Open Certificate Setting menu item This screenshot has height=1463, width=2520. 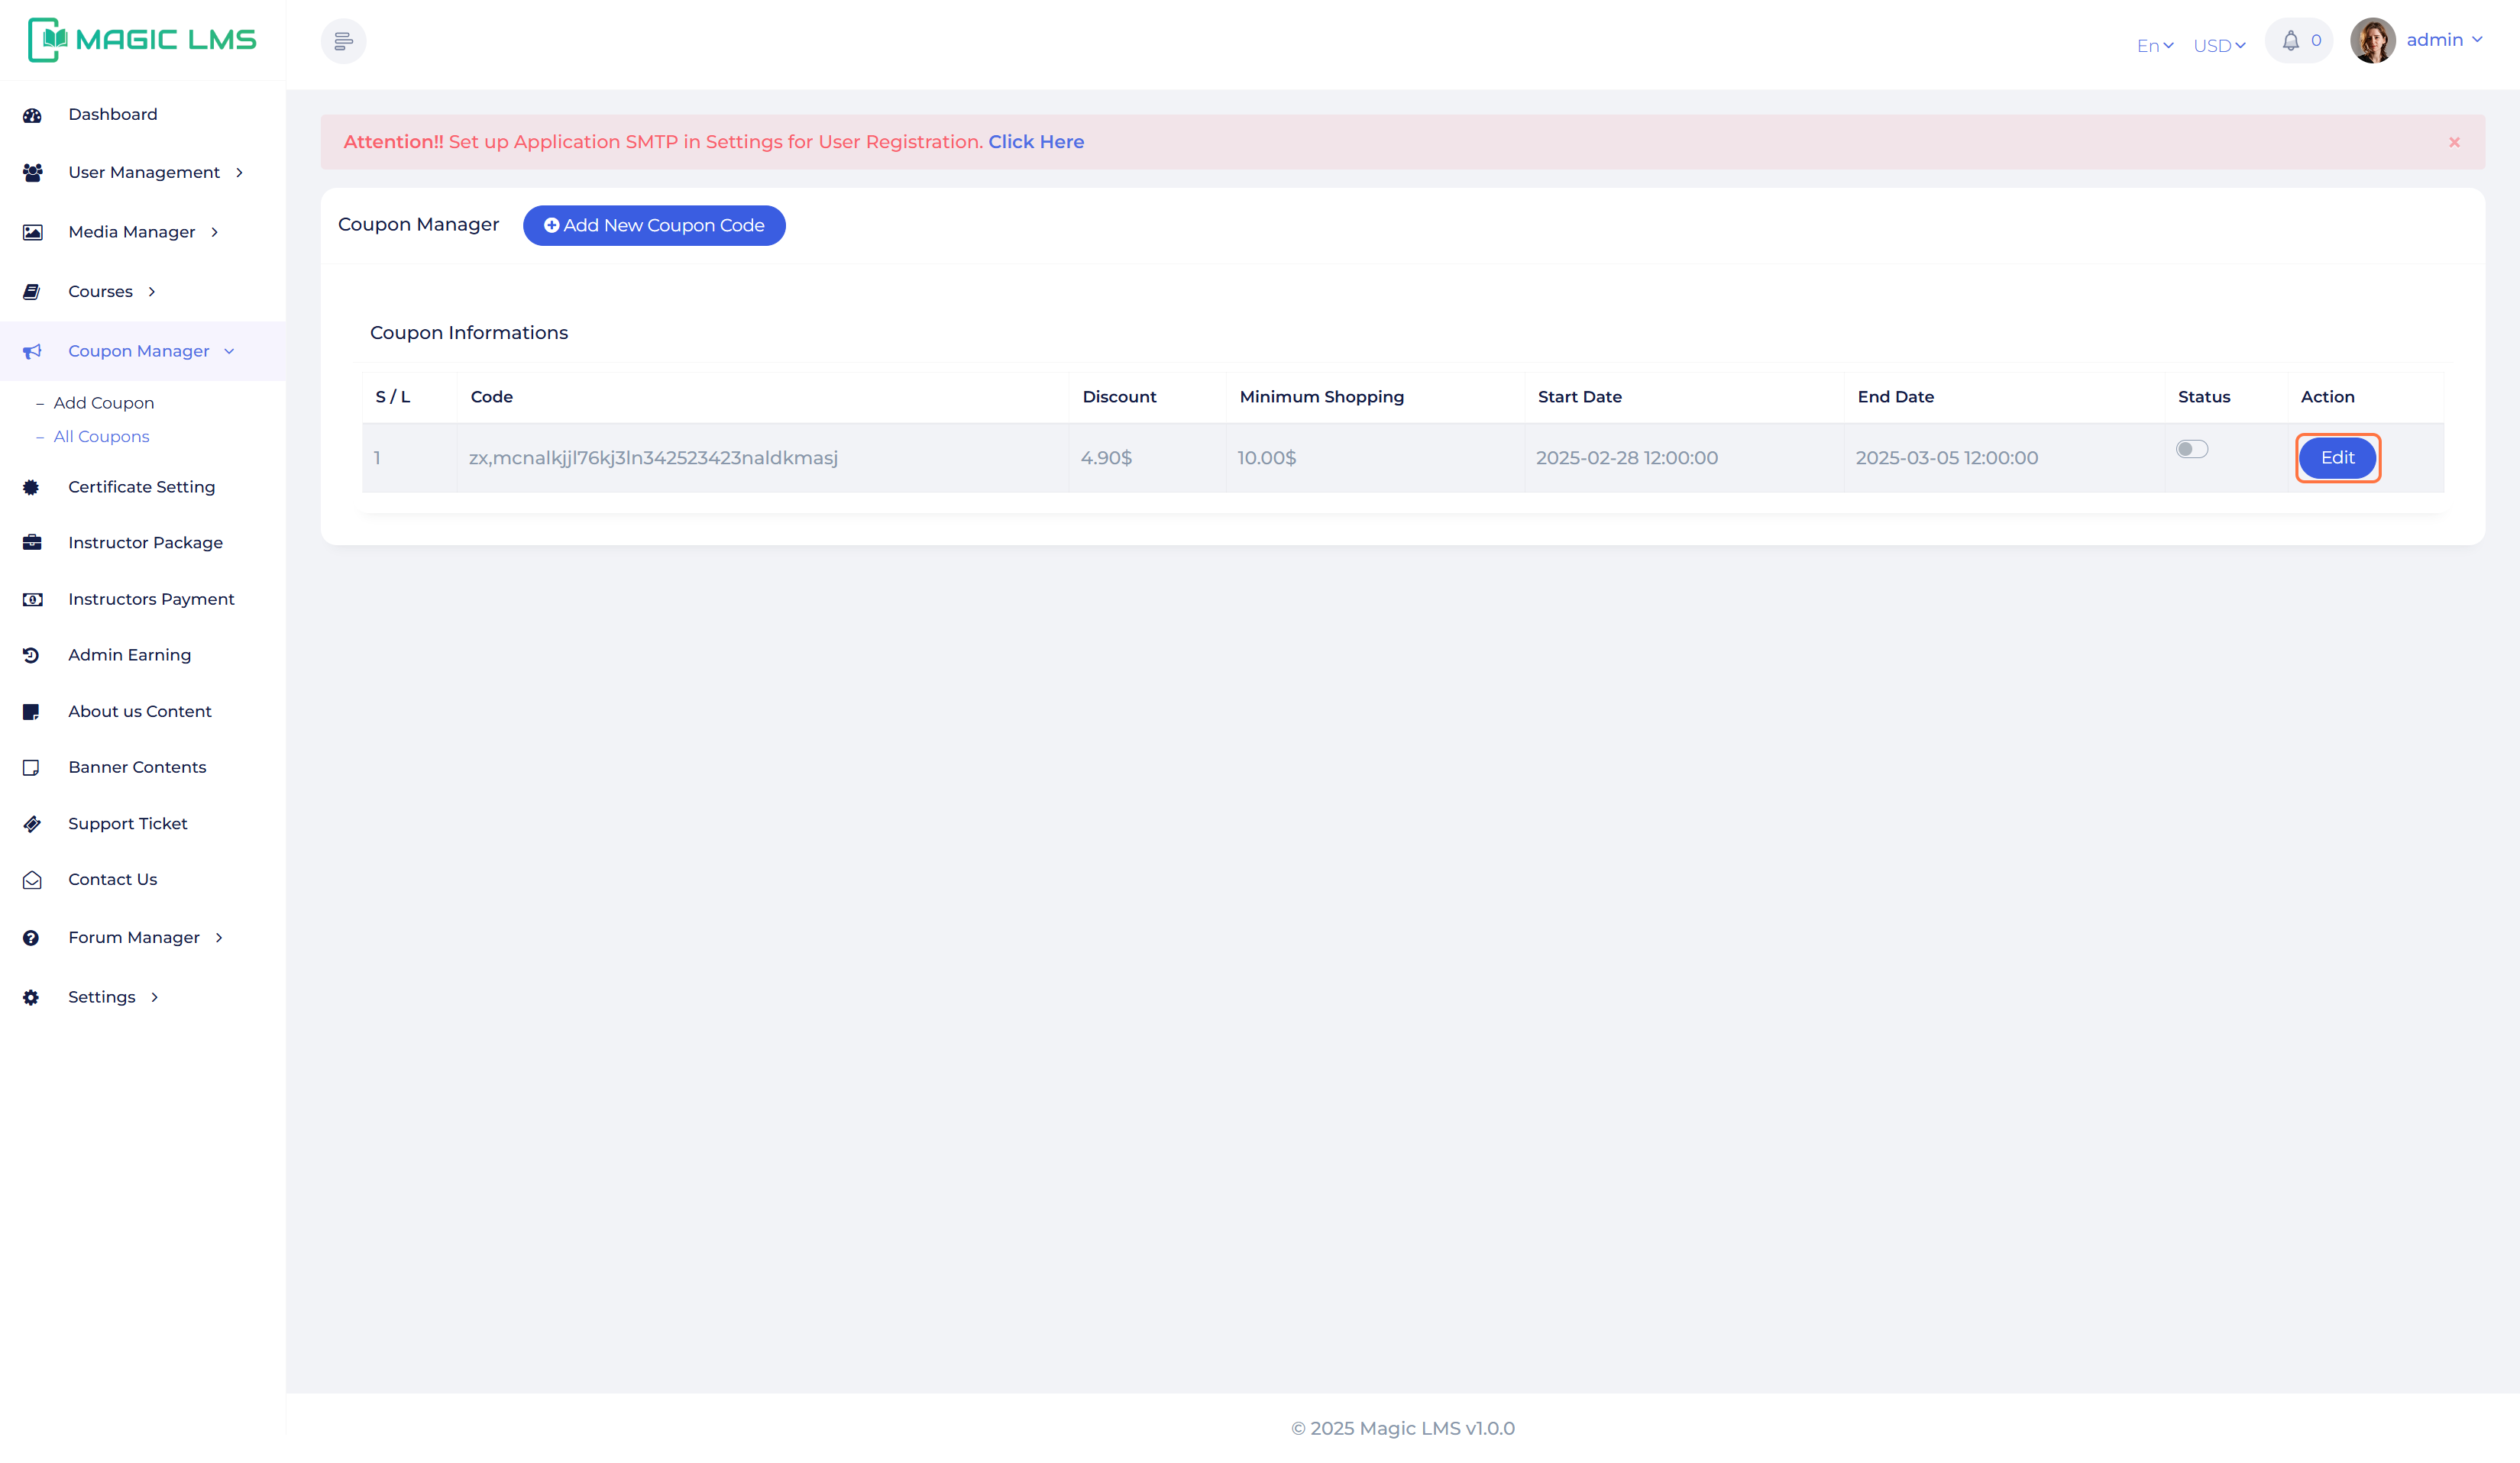tap(142, 486)
